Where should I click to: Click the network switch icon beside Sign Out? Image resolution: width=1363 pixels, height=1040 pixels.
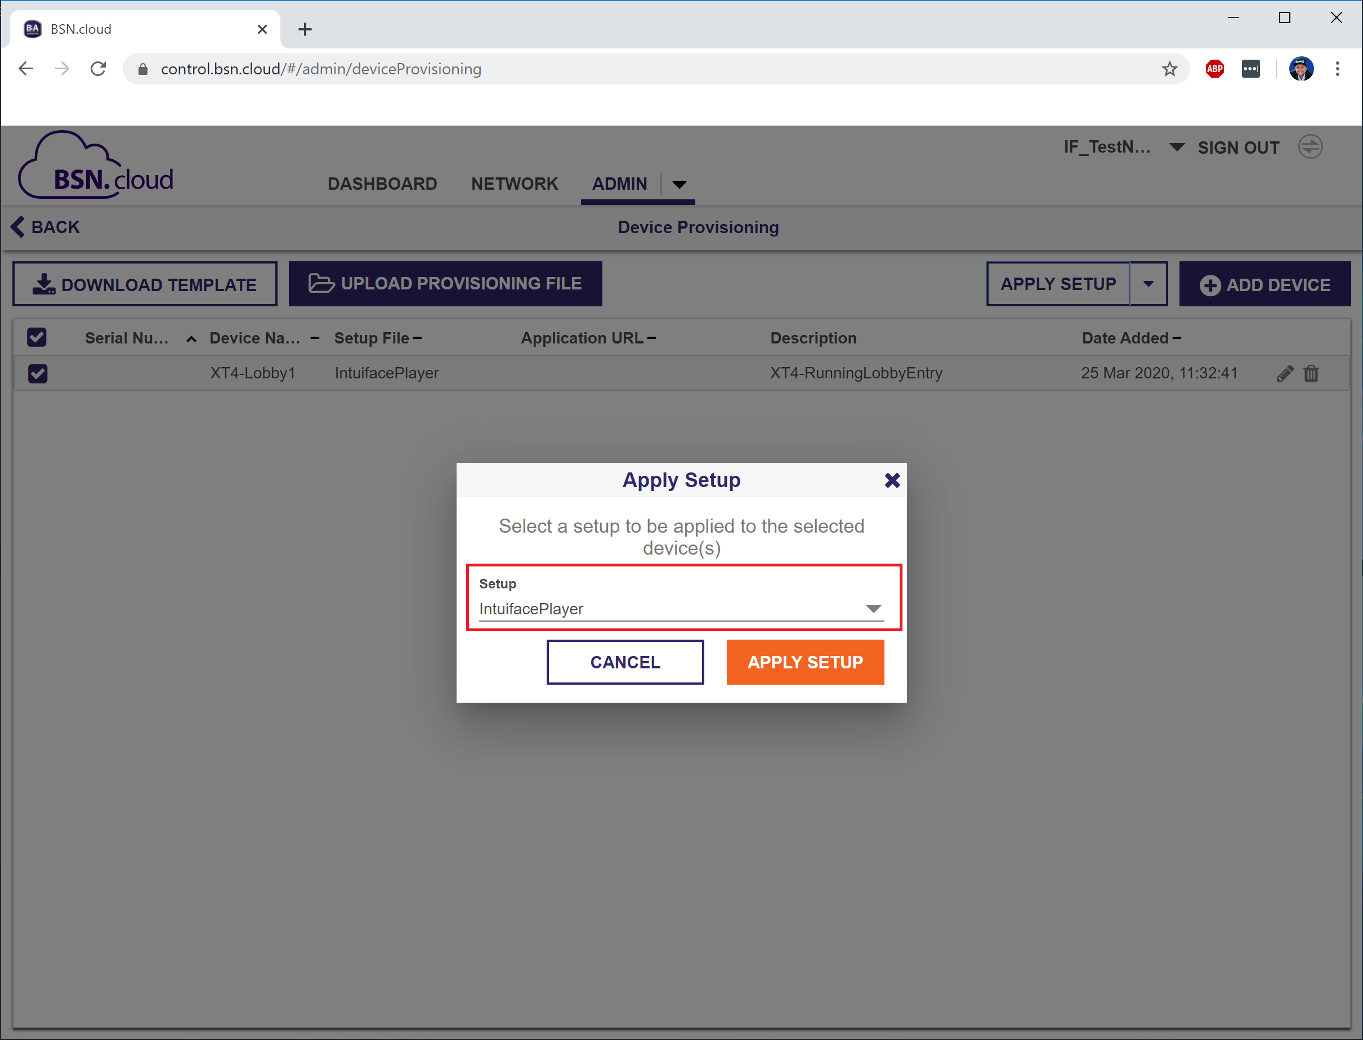click(1311, 148)
